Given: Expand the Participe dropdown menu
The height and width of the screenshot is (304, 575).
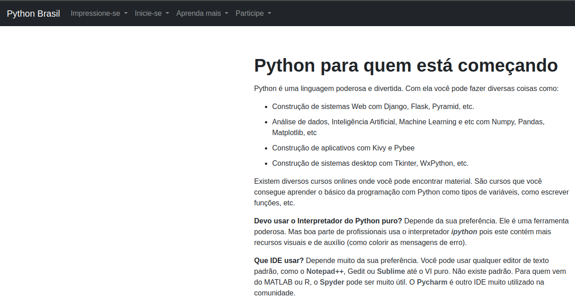Looking at the screenshot, I should (x=249, y=14).
